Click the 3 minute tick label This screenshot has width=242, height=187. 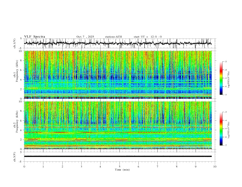81,167
